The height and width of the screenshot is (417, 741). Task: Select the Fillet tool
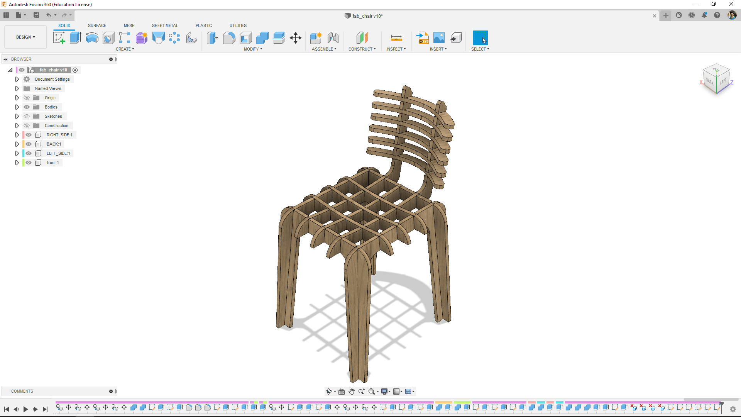(229, 38)
